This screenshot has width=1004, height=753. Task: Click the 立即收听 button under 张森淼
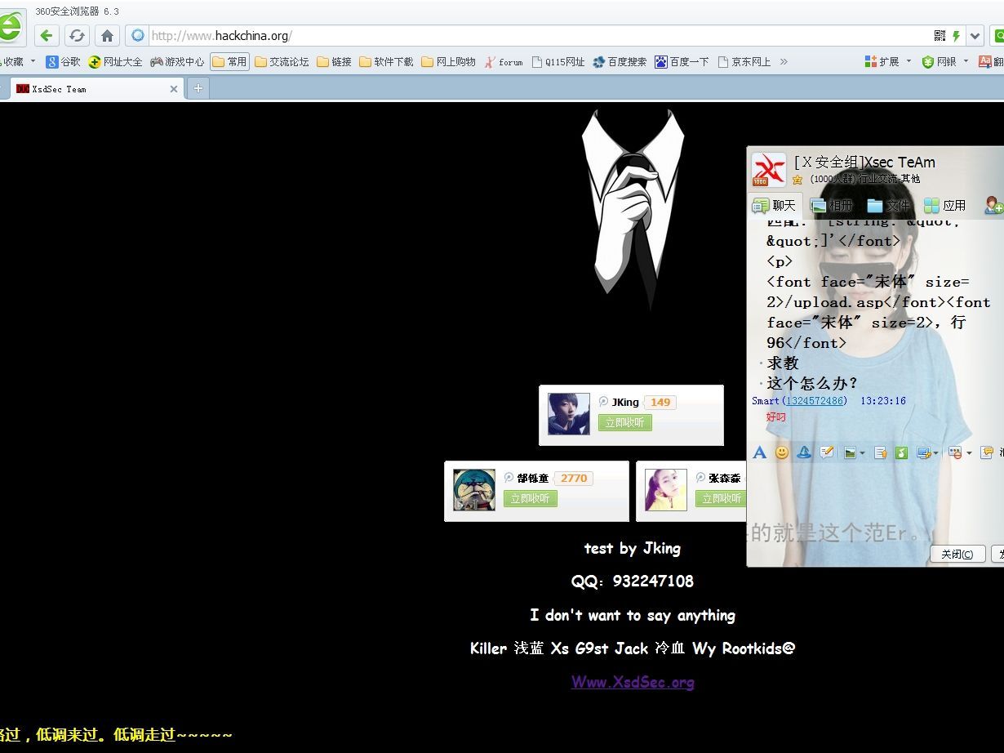721,498
